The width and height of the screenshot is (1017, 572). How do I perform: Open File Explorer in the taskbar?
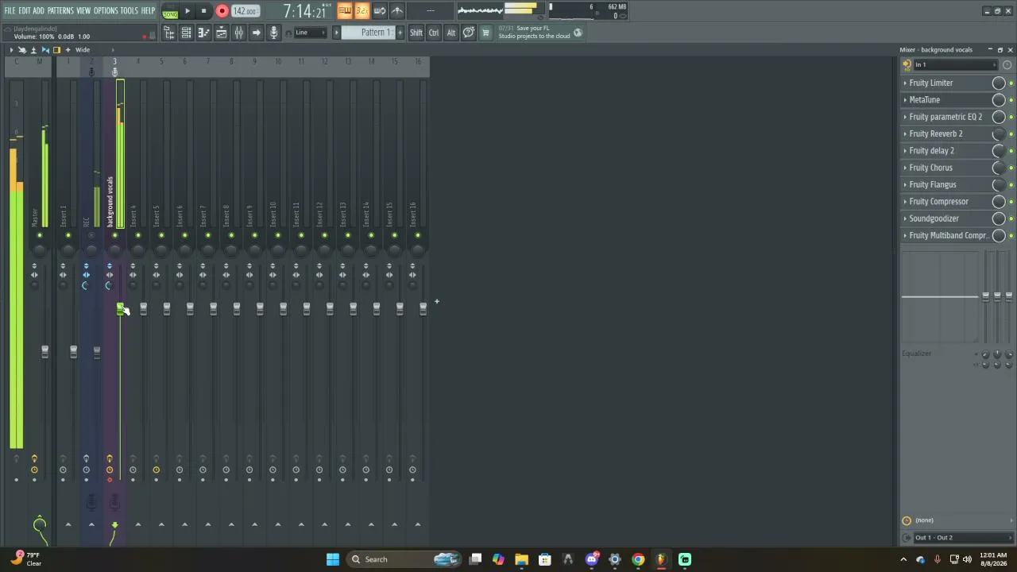[x=521, y=559]
